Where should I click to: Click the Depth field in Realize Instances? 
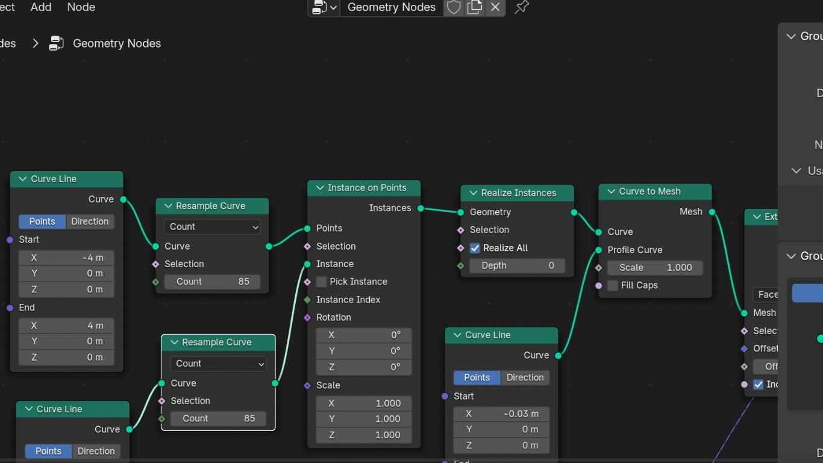[x=517, y=266]
